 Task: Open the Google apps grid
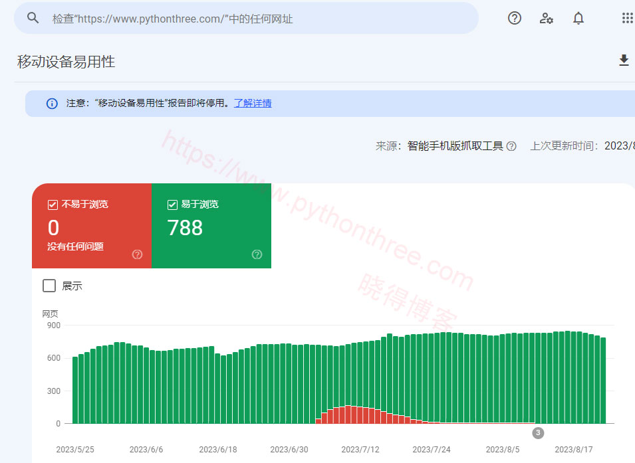point(626,18)
